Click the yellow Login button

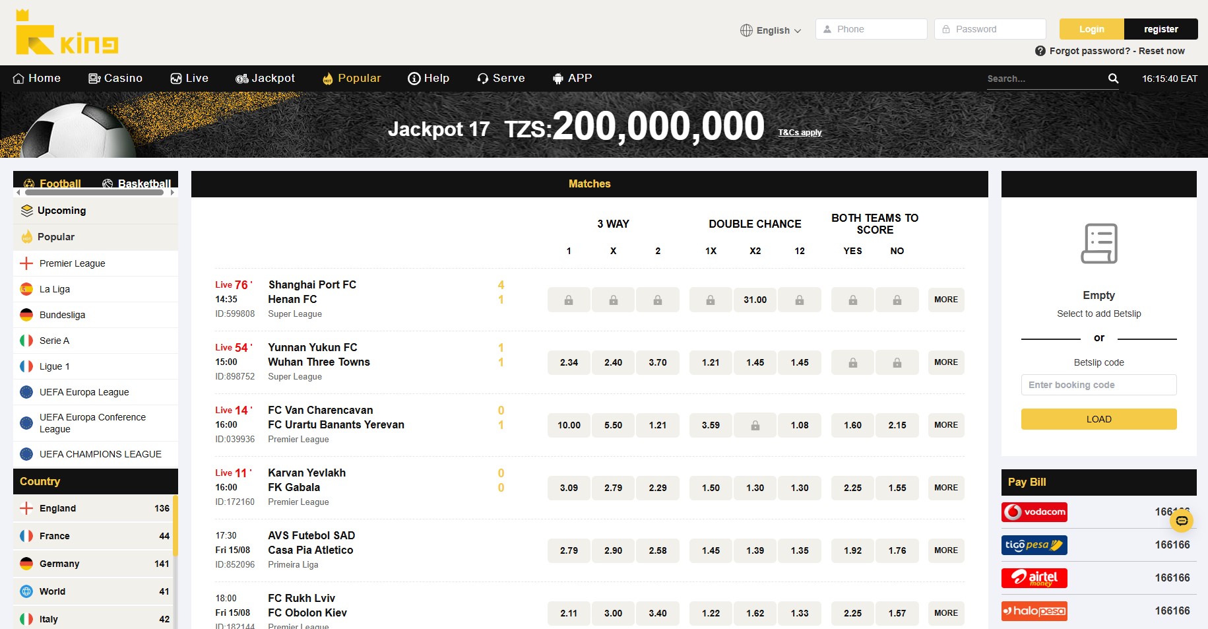pos(1091,29)
